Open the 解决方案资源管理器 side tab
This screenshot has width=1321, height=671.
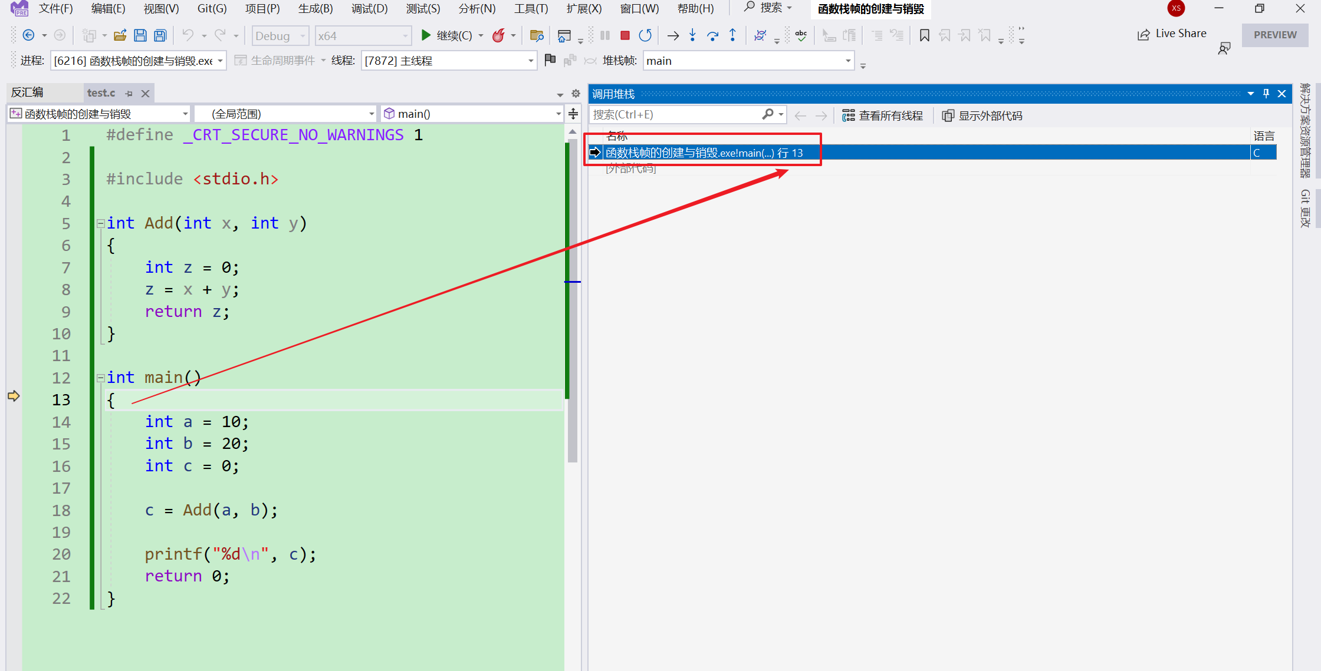click(x=1305, y=131)
